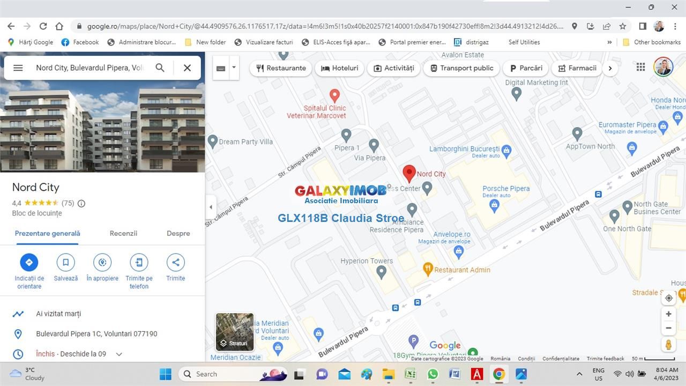Open the Google apps grid icon

pos(640,67)
